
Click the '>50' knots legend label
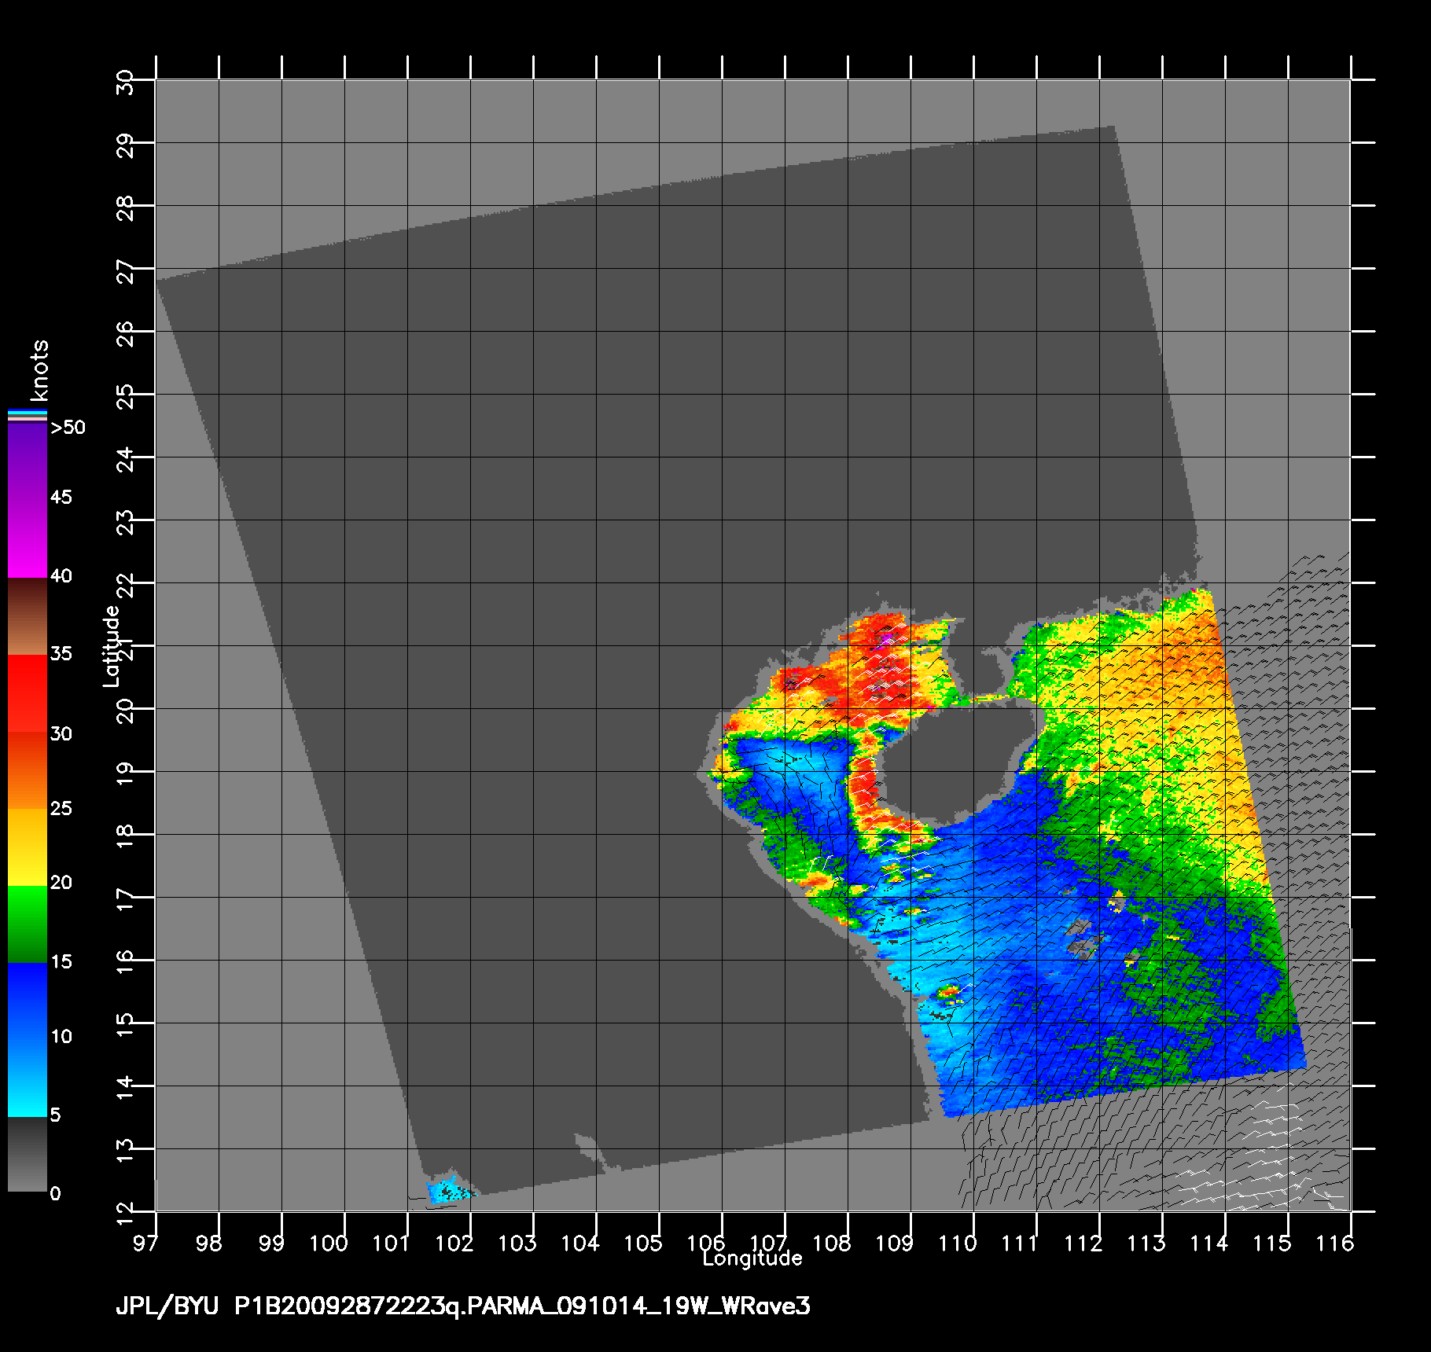[x=68, y=428]
